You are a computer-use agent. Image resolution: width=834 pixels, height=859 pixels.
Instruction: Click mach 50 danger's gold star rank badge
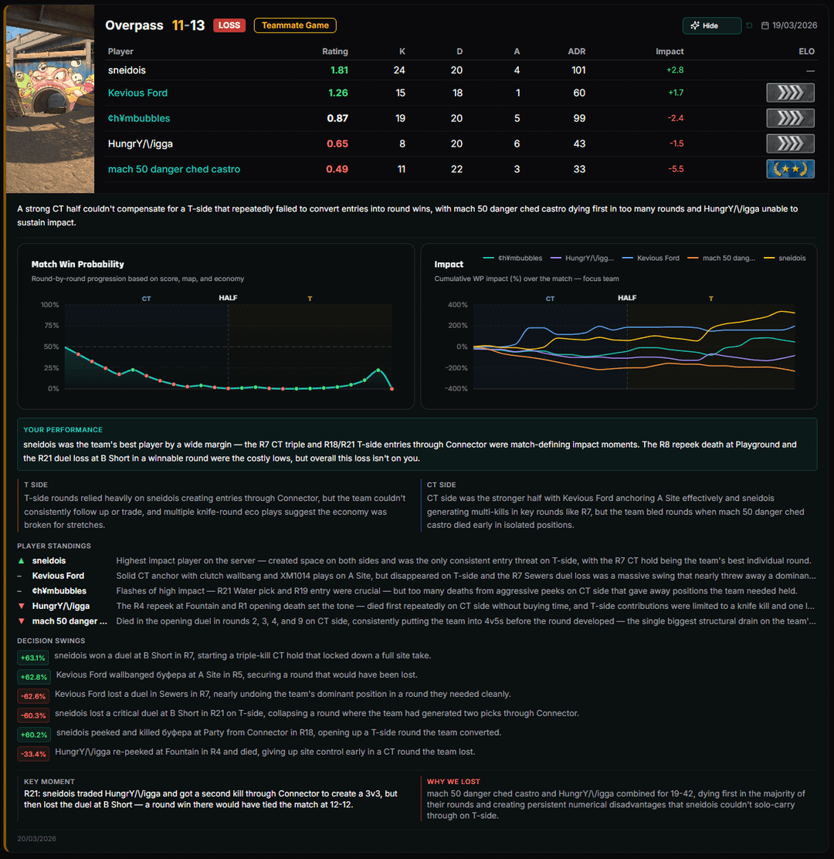click(x=790, y=169)
